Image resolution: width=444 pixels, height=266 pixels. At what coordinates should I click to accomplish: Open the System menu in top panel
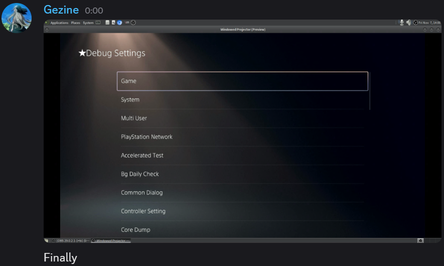(88, 23)
